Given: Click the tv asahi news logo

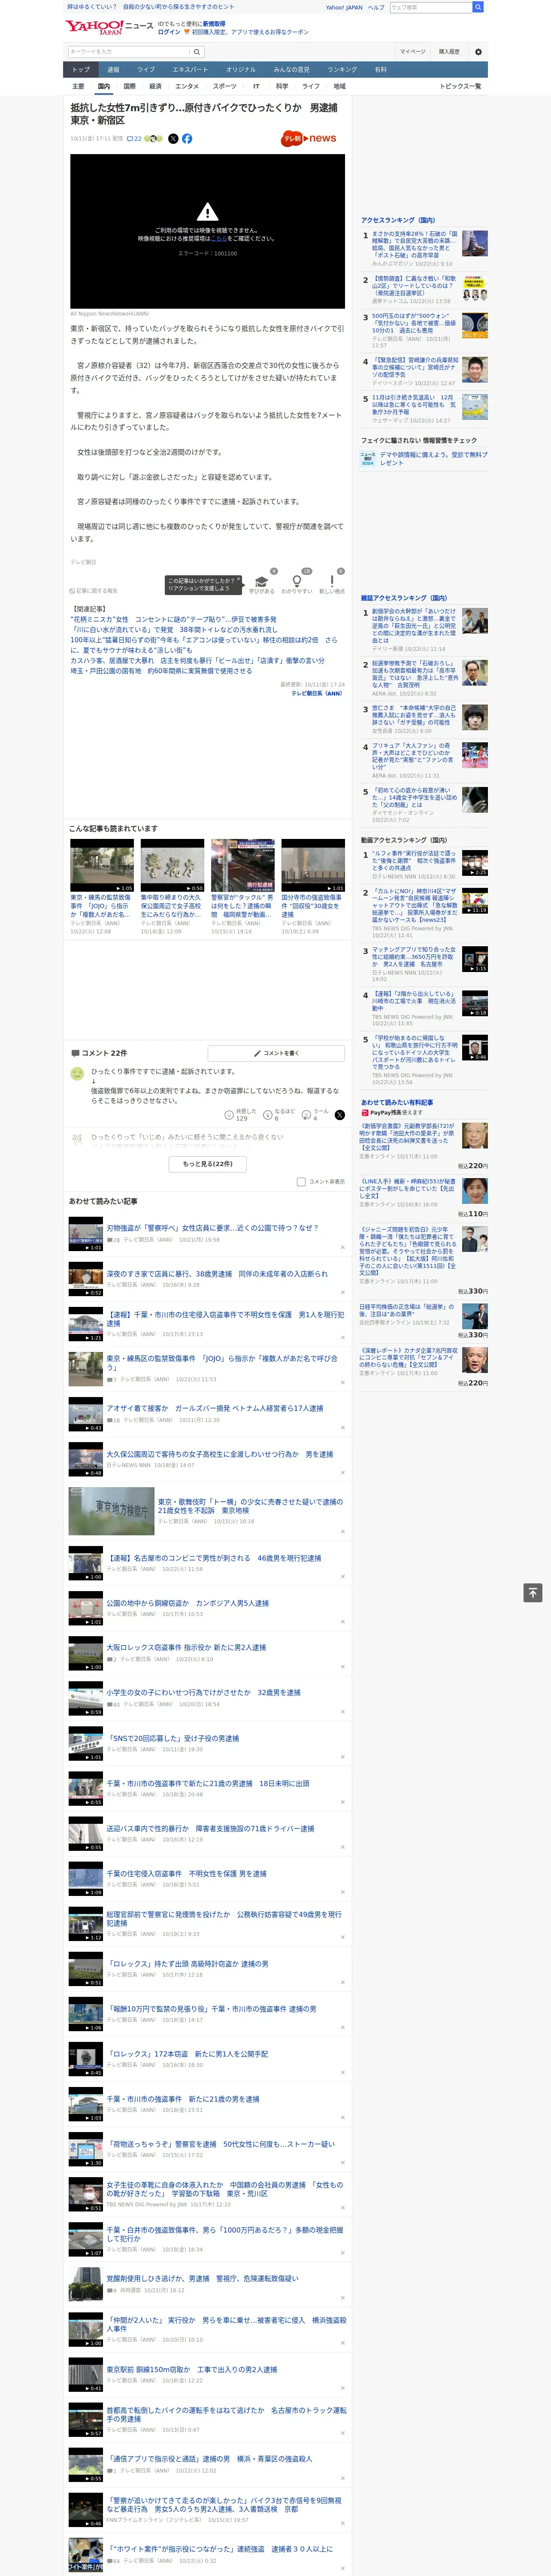Looking at the screenshot, I should pos(308,139).
